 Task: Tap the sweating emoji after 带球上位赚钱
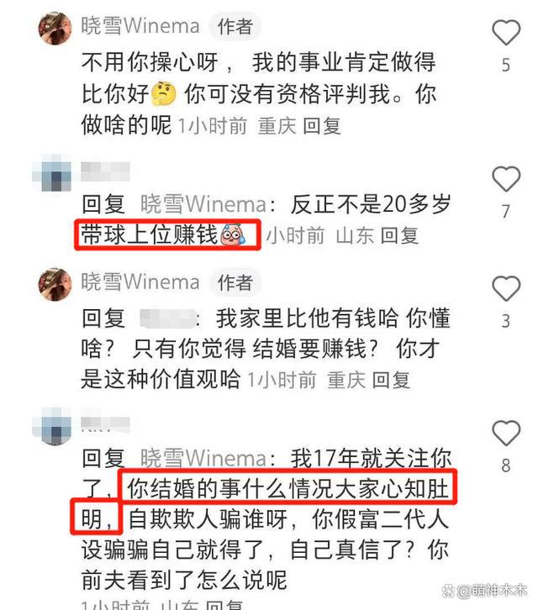click(233, 234)
